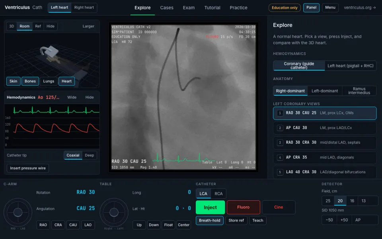
Task: Open the Menu button
Action: tap(330, 8)
